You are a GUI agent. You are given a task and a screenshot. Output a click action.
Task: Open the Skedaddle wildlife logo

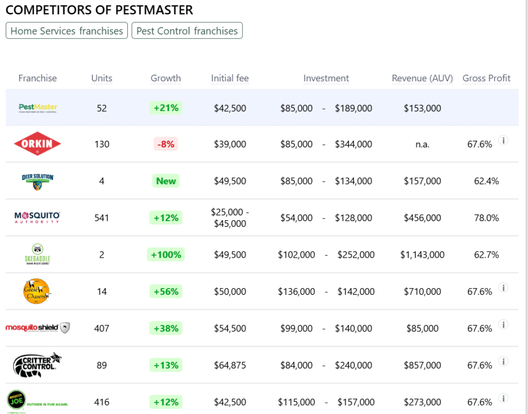pos(38,254)
